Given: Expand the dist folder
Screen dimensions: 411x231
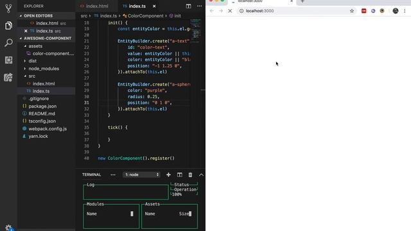Looking at the screenshot, I should click(47, 61).
